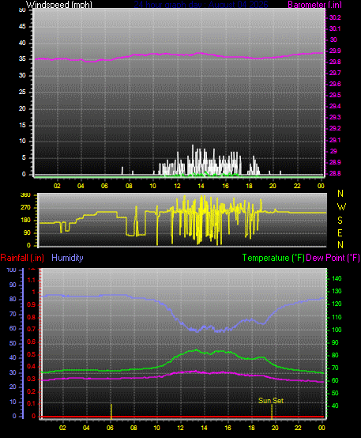Click the 28.8 barometer scale value
Image resolution: width=361 pixels, height=438 pixels.
coord(335,173)
